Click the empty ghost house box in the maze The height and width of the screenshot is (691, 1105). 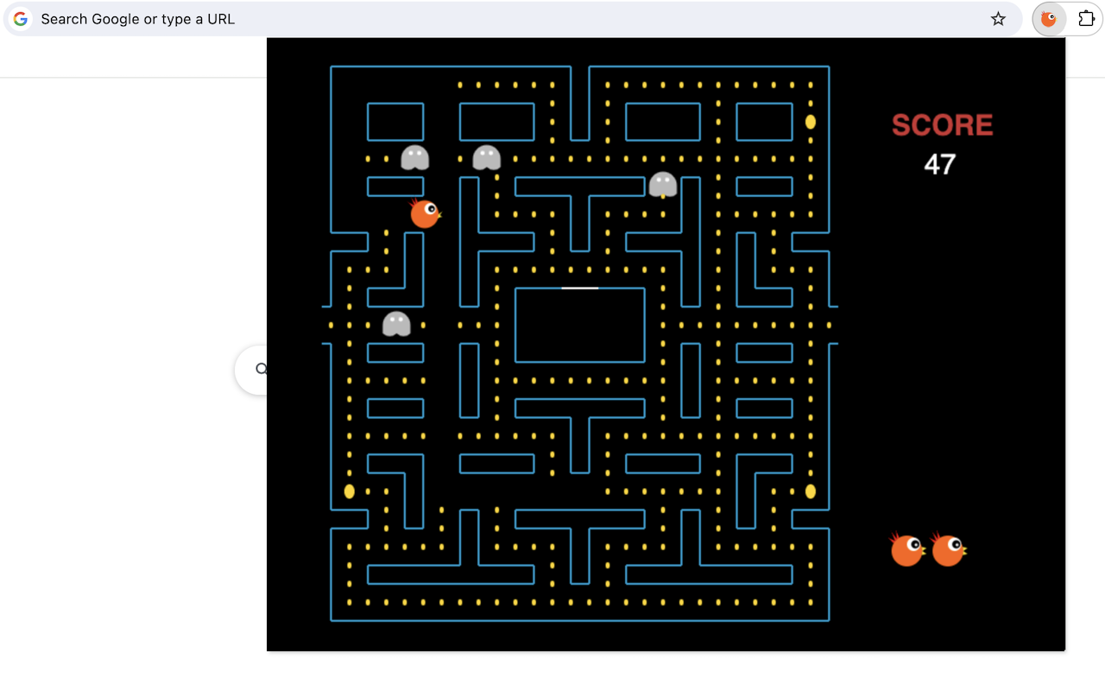pyautogui.click(x=580, y=326)
